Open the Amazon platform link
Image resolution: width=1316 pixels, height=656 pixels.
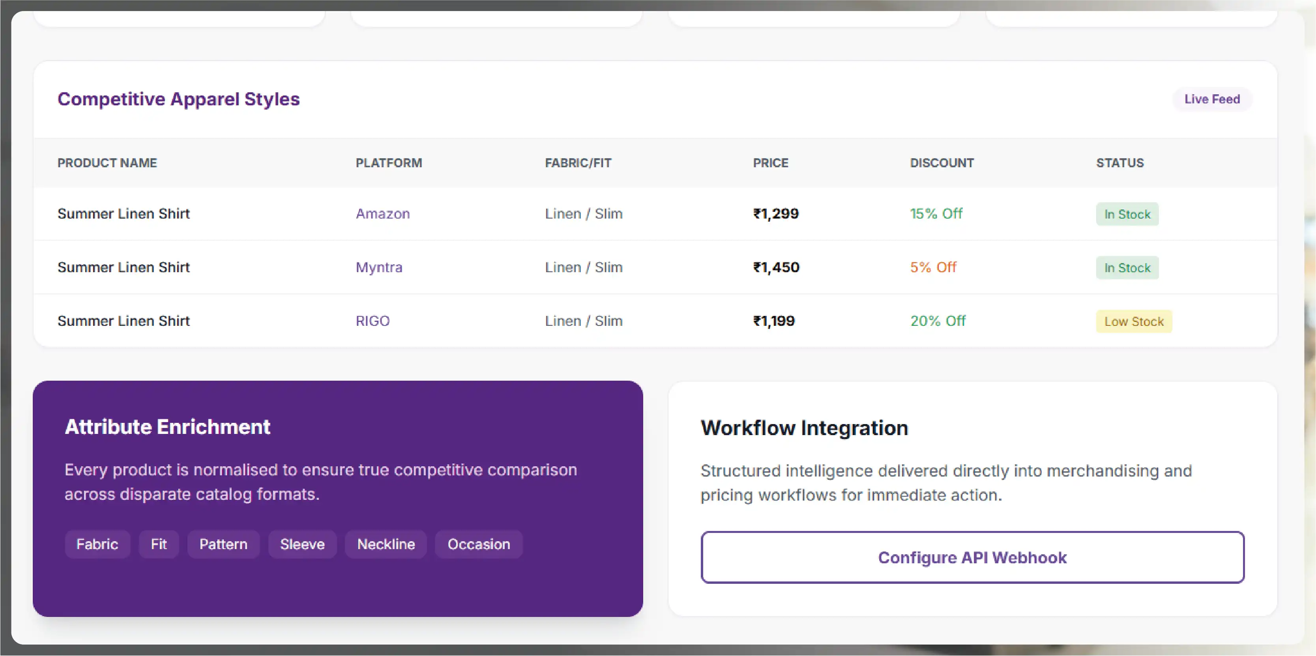tap(383, 213)
